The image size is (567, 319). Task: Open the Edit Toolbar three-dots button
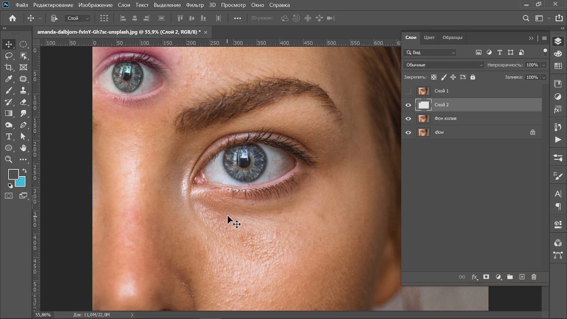(x=23, y=159)
